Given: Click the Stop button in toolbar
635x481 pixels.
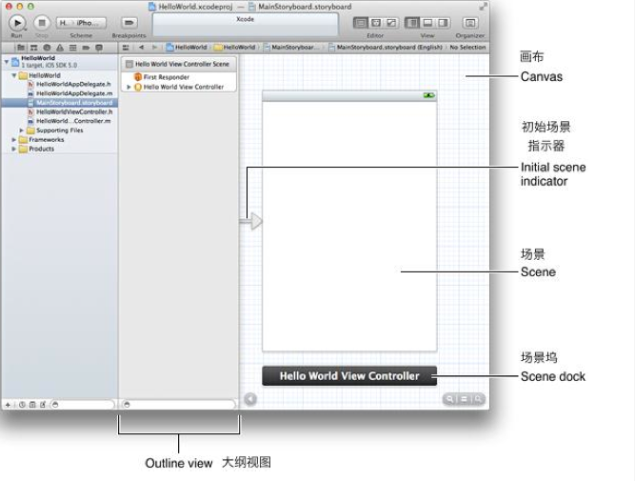Looking at the screenshot, I should click(41, 23).
